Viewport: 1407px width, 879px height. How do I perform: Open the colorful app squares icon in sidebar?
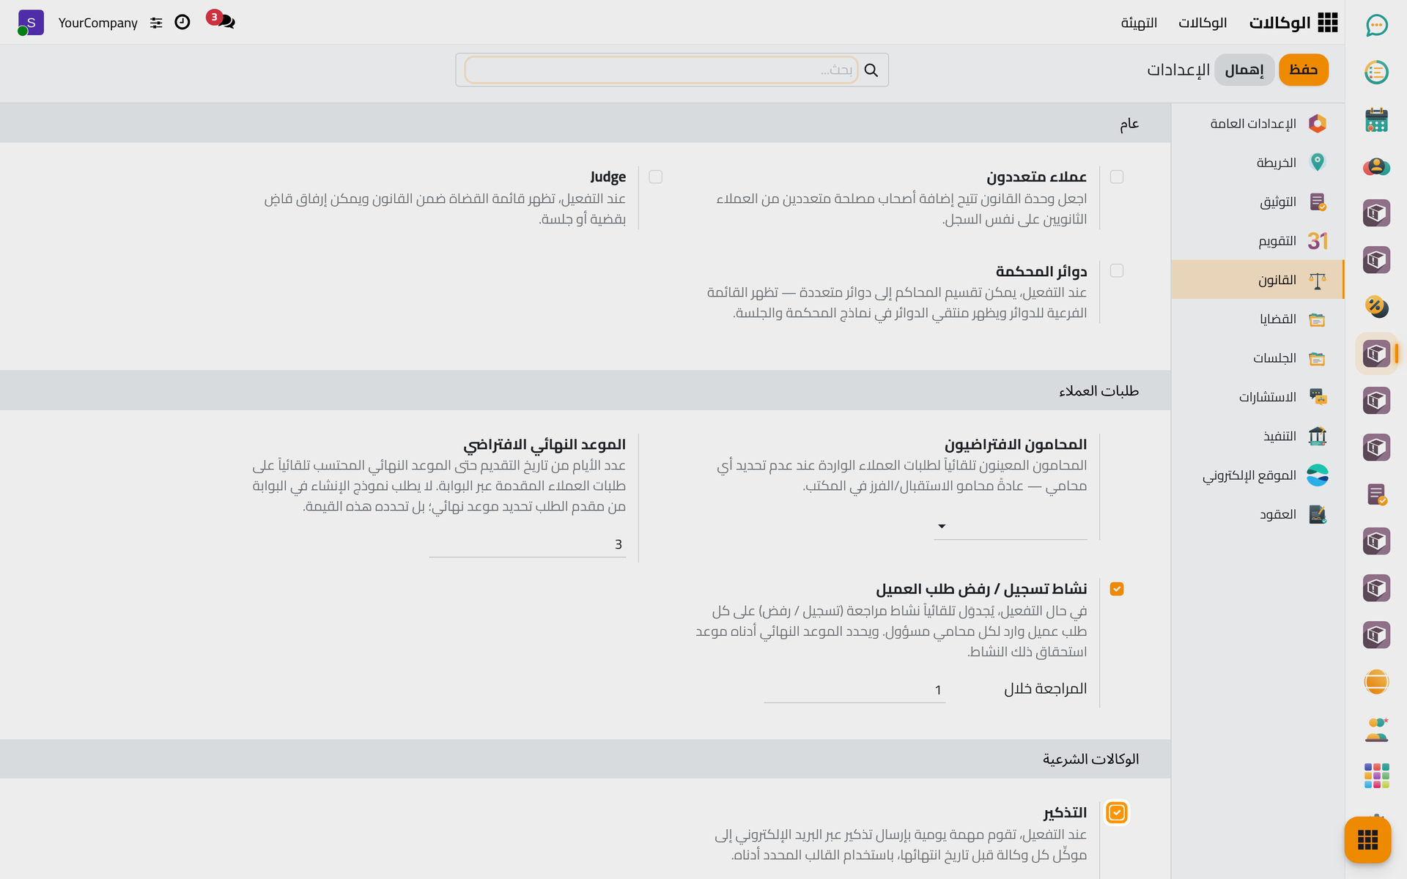(1376, 775)
